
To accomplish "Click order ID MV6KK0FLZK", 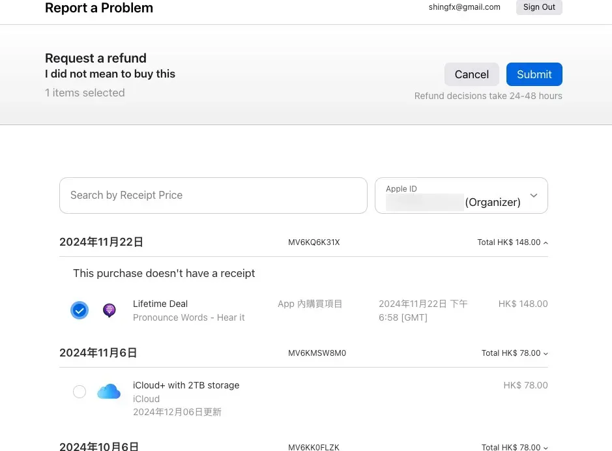I will tap(313, 447).
